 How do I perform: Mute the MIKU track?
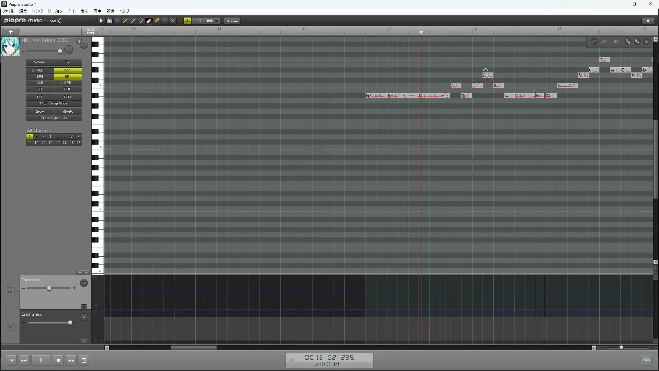[84, 45]
